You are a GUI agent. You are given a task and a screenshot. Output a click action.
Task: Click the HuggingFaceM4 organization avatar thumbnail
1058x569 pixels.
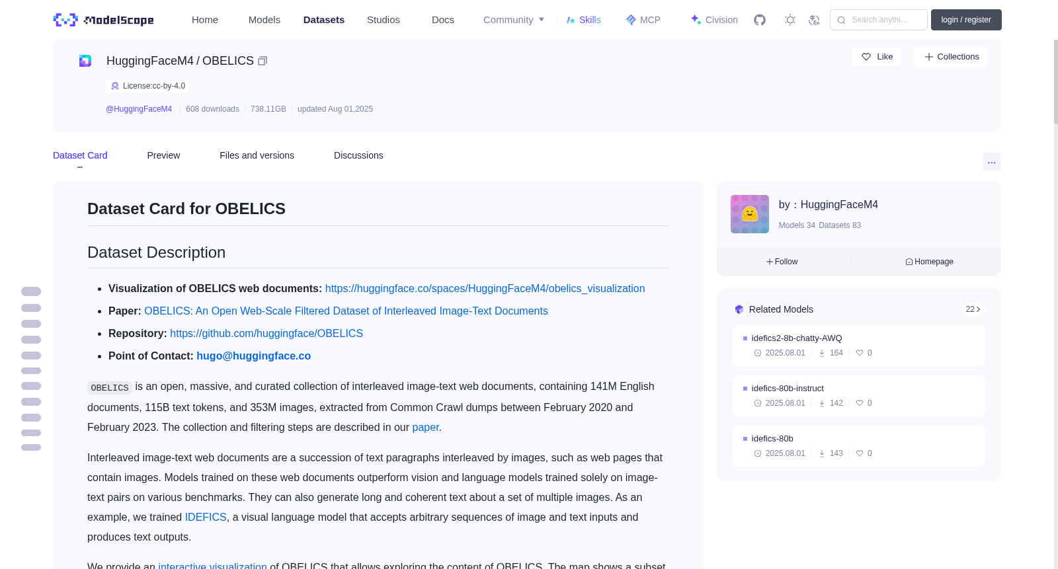click(x=750, y=214)
